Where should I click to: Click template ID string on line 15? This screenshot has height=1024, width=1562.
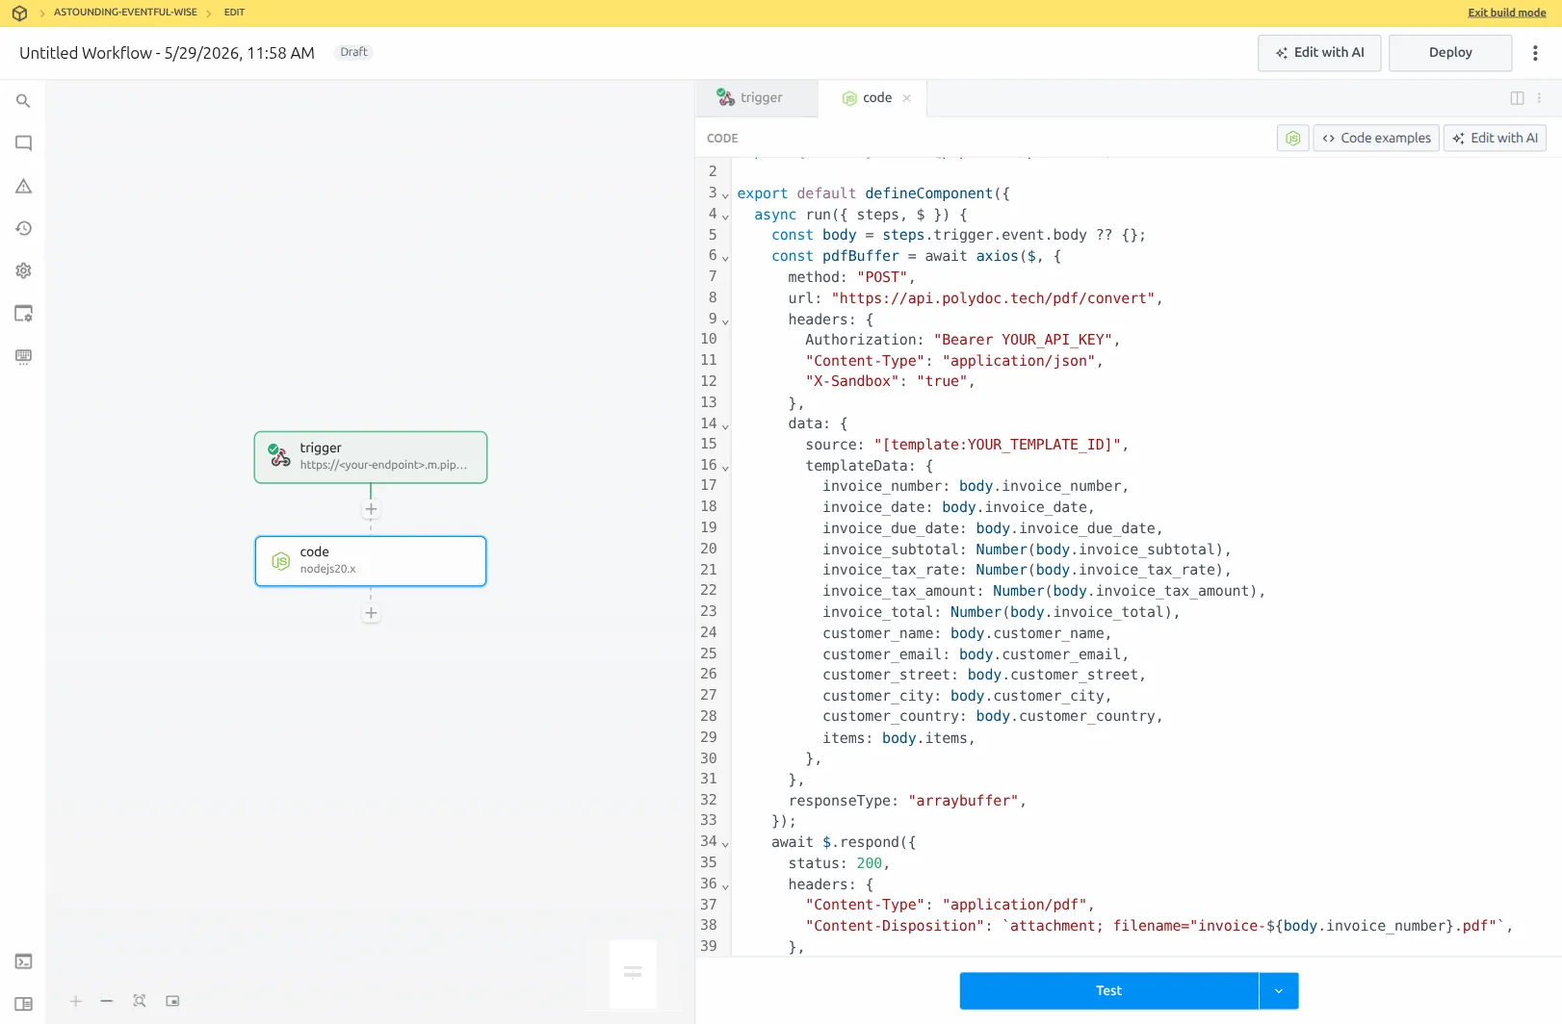tap(998, 445)
